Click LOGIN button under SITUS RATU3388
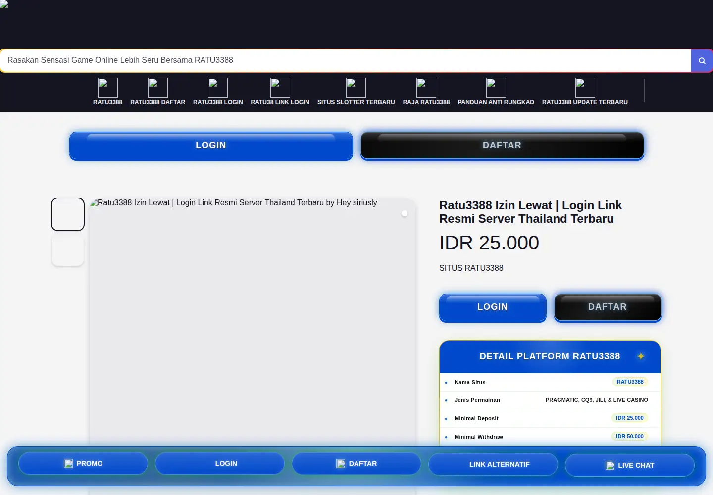713x495 pixels. [x=493, y=307]
